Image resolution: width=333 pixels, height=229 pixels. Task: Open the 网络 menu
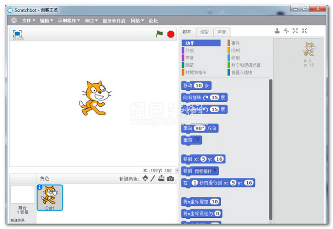[137, 20]
